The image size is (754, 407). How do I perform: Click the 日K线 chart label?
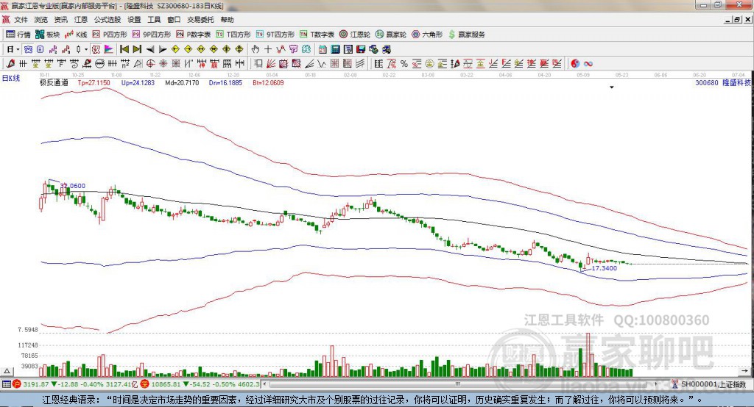pos(11,78)
